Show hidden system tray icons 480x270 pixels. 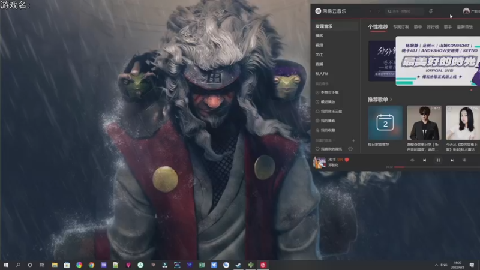pyautogui.click(x=436, y=265)
